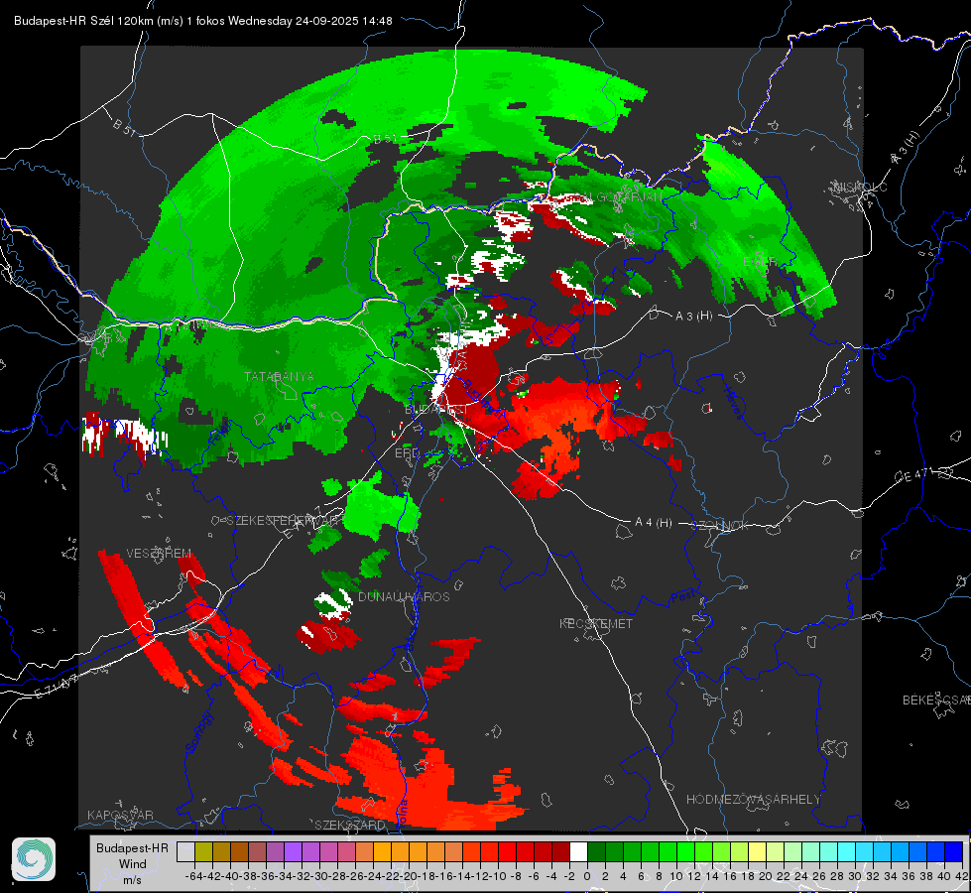Pick the dark red swatch between -4 and -2
The image size is (971, 893).
(x=560, y=851)
